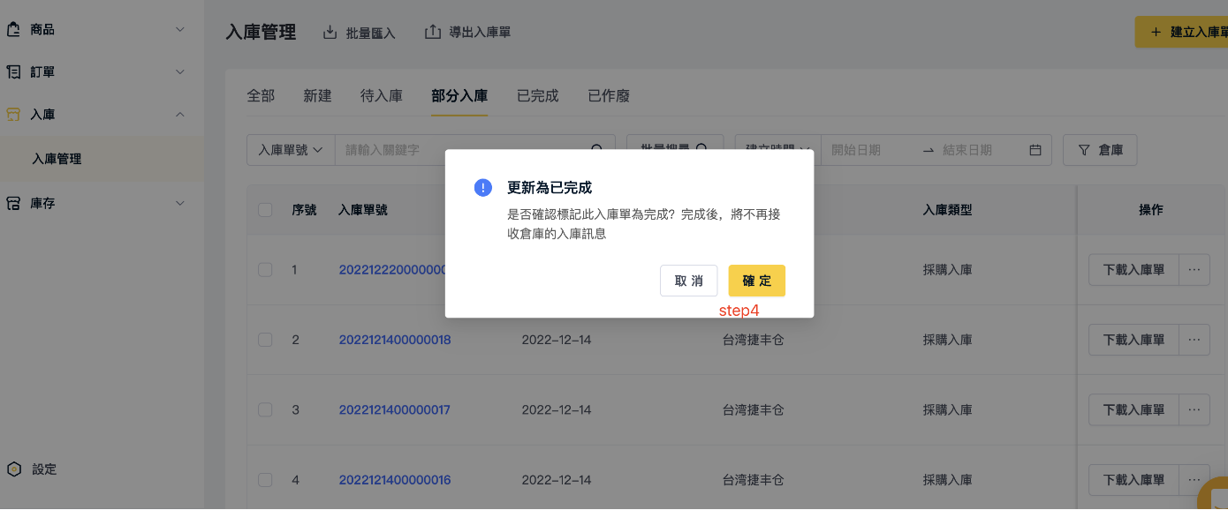Expand the 庫存 menu chevron
The width and height of the screenshot is (1228, 510).
[180, 203]
